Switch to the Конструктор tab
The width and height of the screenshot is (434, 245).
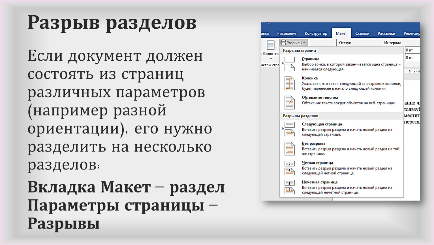coord(316,33)
